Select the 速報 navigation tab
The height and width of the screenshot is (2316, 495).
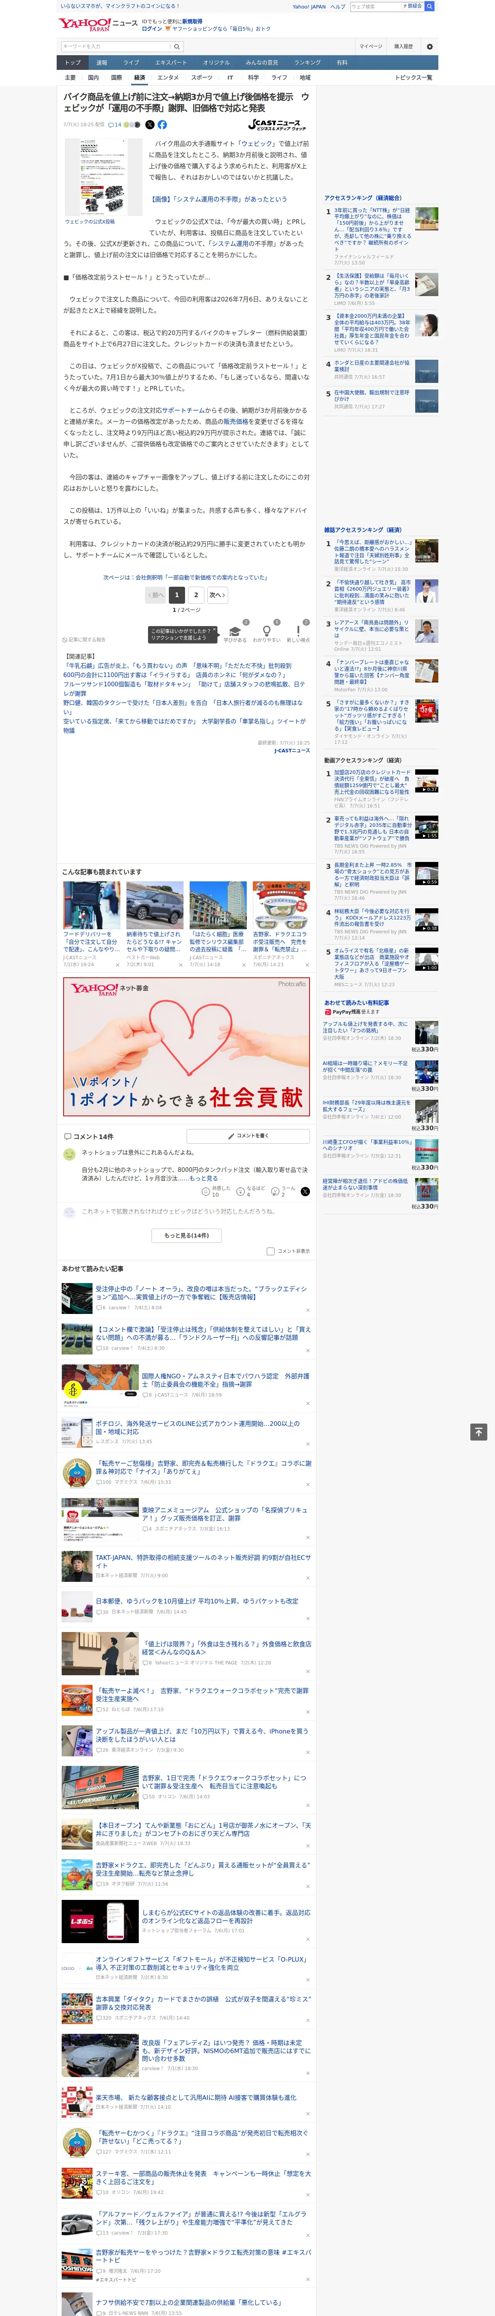click(x=101, y=63)
